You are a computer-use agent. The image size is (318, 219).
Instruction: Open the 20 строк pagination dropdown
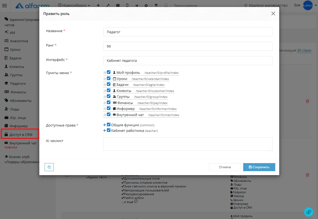[304, 50]
